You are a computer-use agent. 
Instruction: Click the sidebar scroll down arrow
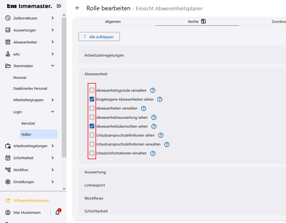coord(64,189)
